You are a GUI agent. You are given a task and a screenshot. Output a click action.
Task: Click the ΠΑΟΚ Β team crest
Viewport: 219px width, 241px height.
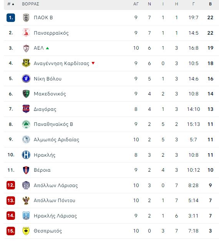pyautogui.click(x=26, y=18)
